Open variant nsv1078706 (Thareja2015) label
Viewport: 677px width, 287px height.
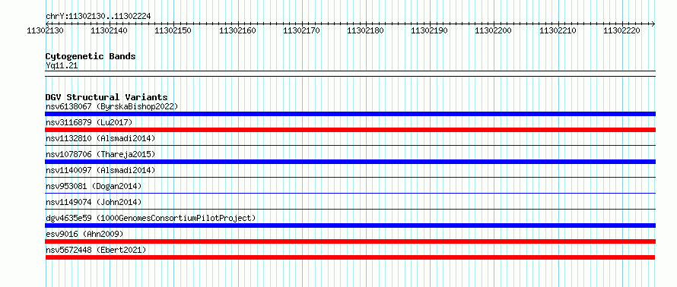[x=100, y=154]
